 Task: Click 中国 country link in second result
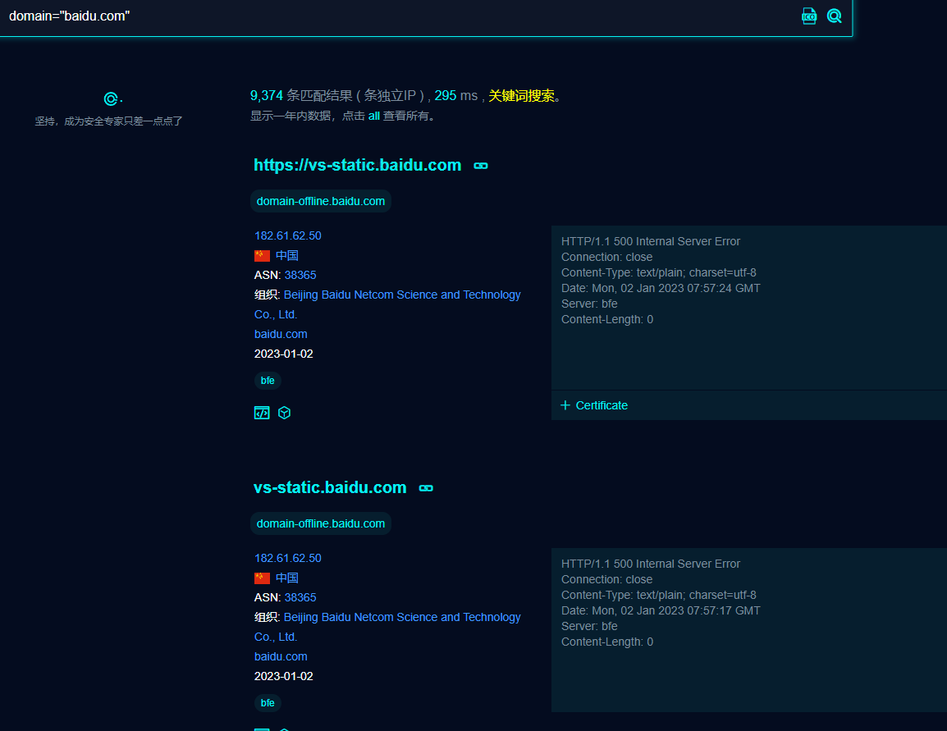tap(287, 578)
